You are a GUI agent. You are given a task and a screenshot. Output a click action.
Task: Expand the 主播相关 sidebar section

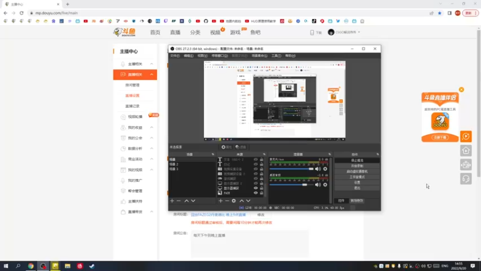[152, 64]
